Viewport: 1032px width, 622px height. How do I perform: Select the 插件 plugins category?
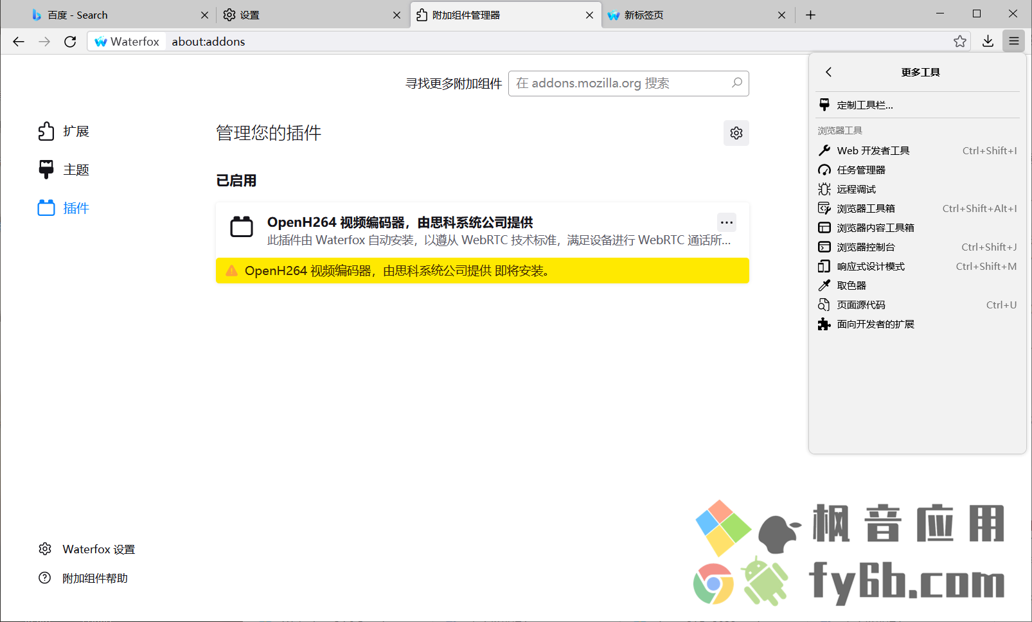coord(63,208)
